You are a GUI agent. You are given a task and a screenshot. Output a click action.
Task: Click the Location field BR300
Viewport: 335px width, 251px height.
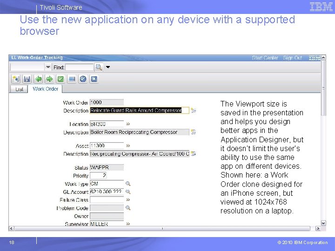tap(107, 124)
